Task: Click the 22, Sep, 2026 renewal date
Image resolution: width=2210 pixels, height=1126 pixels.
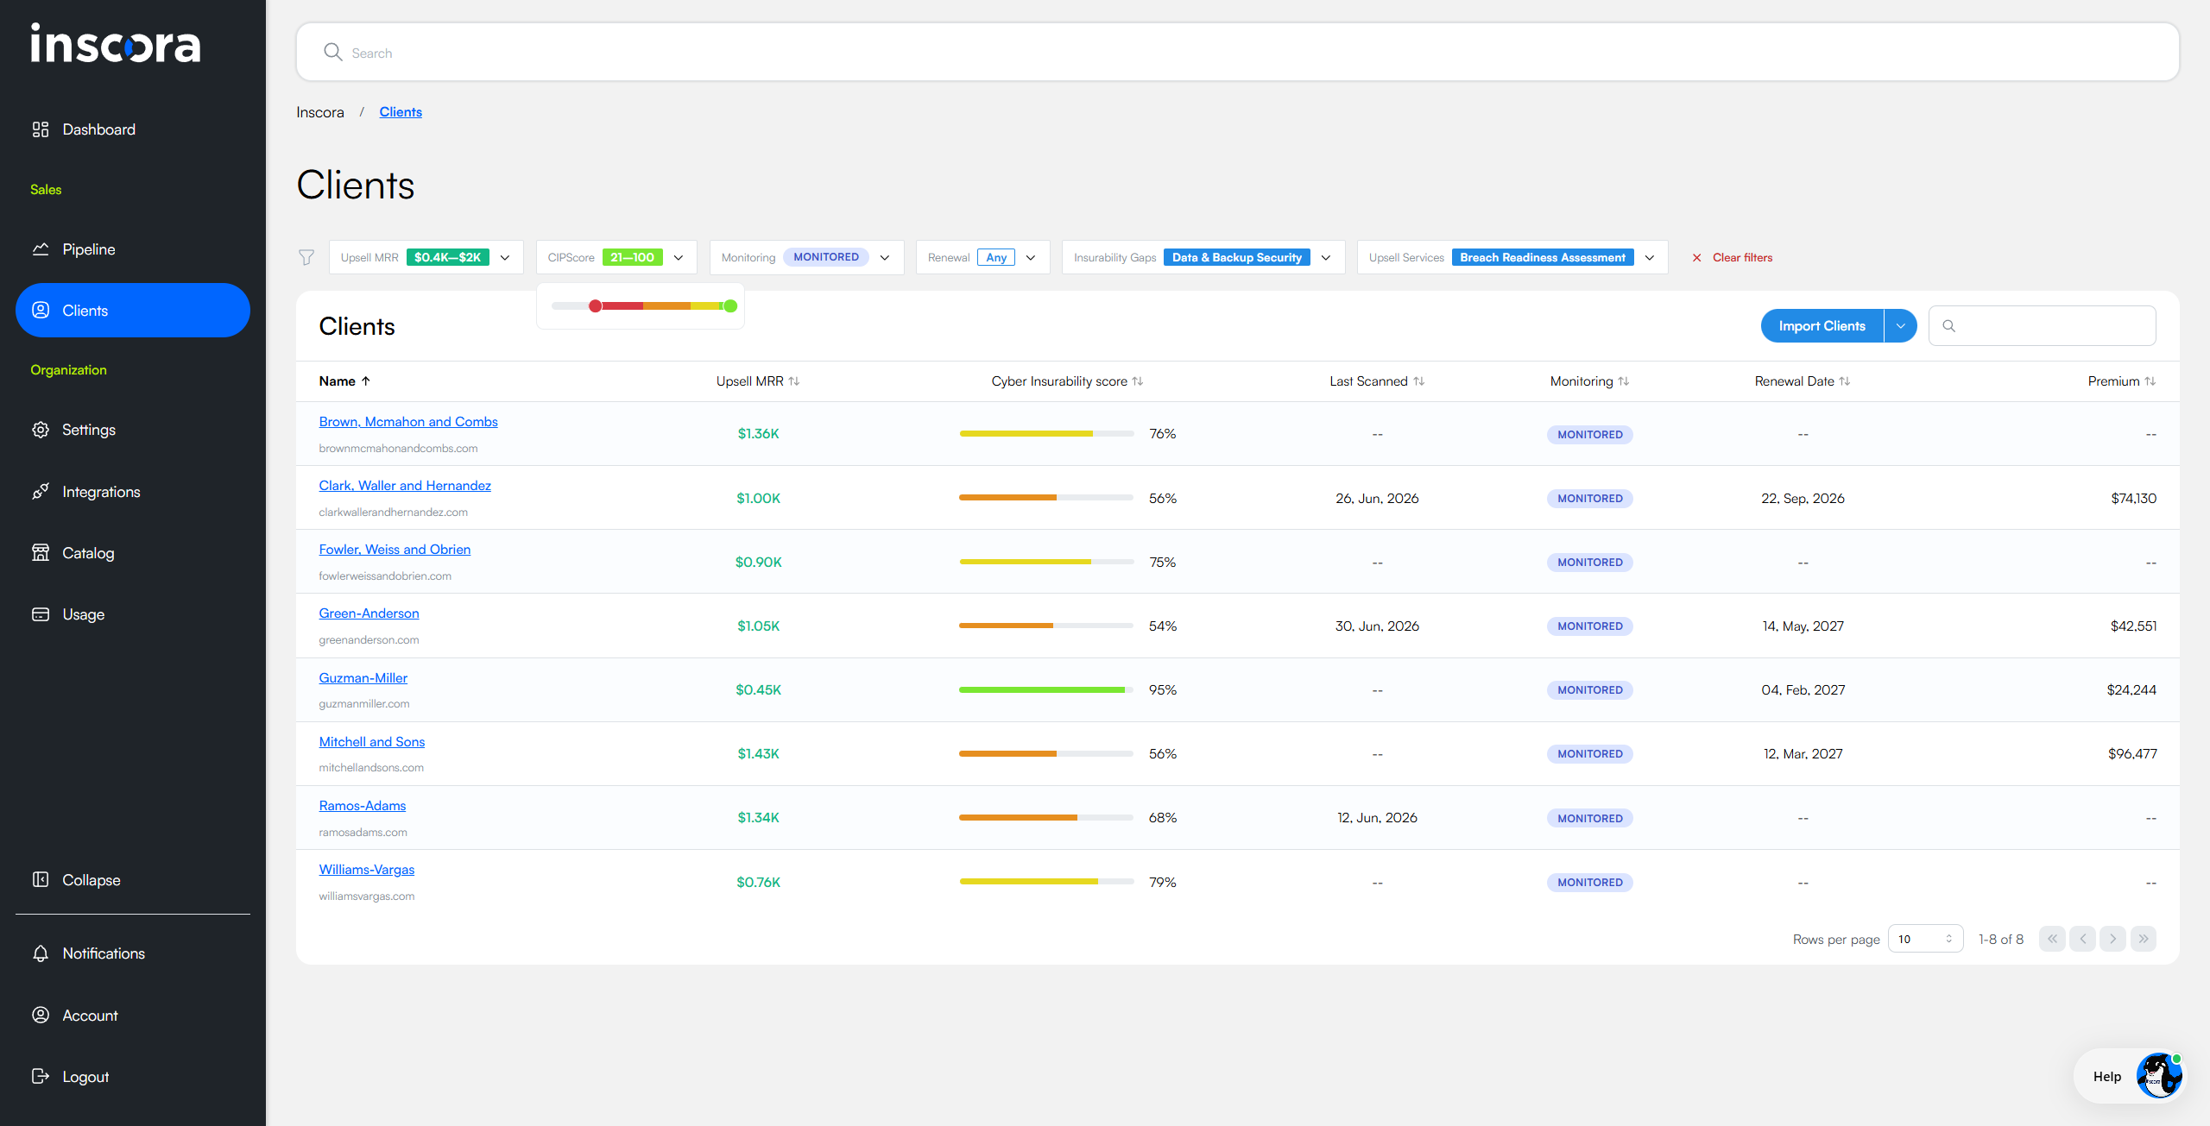Action: (x=1803, y=498)
